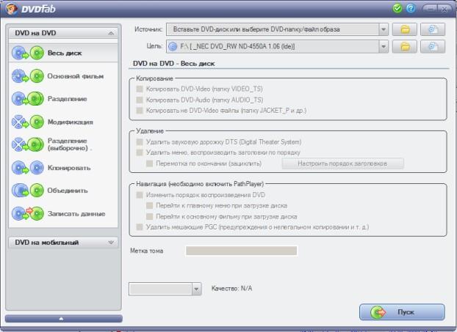457x332 pixels.
Task: Select Разделение (выборочно) menu entry
Action: pyautogui.click(x=63, y=144)
